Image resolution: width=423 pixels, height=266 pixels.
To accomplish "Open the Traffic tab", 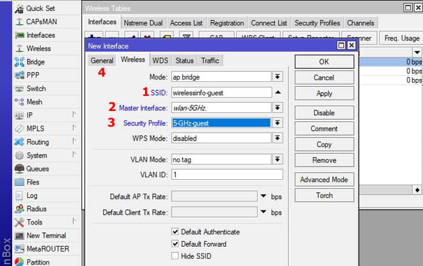I will [x=210, y=60].
